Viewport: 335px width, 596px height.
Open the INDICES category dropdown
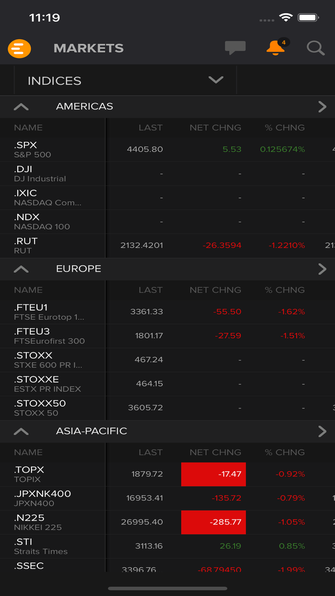click(x=215, y=80)
